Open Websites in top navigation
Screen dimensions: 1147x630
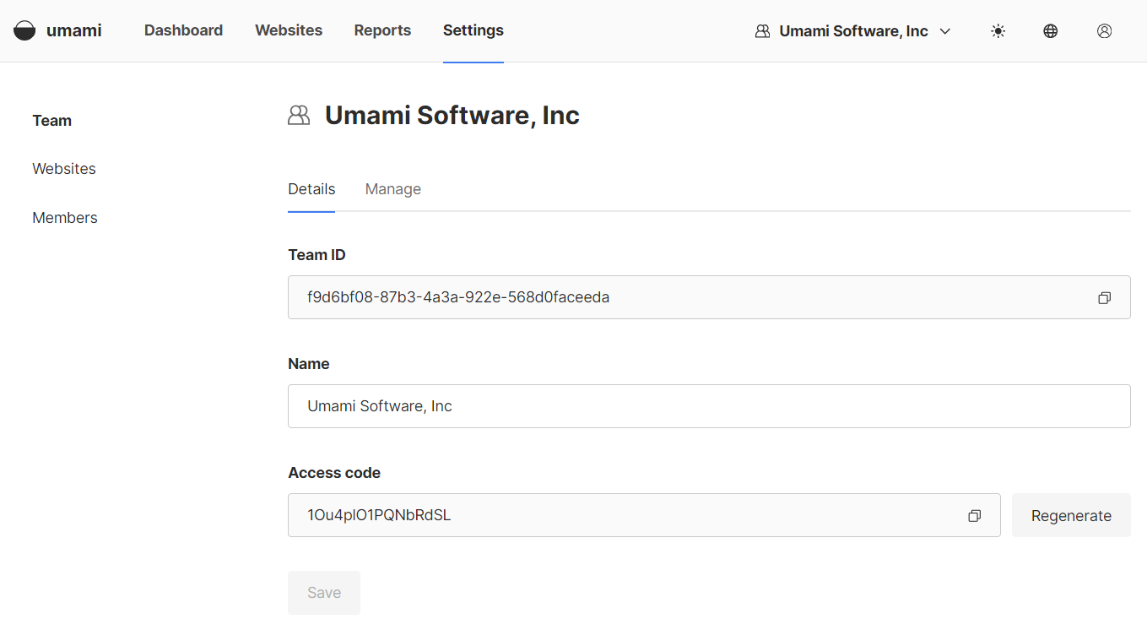click(x=289, y=30)
